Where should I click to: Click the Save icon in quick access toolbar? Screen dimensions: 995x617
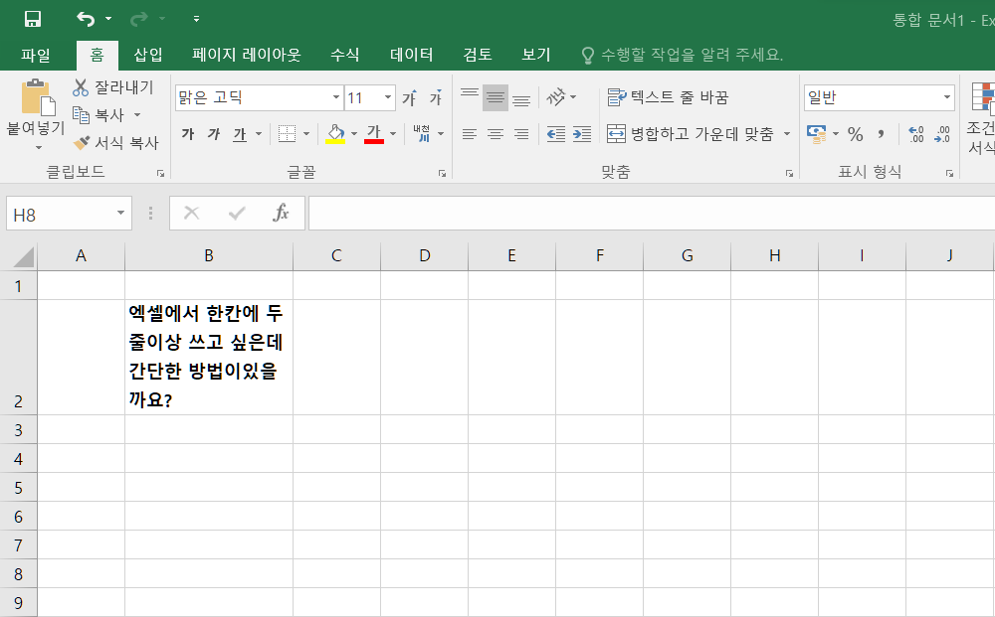point(33,19)
